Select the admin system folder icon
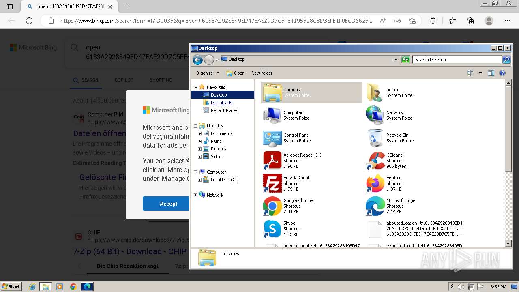The height and width of the screenshot is (292, 519). coord(375,92)
